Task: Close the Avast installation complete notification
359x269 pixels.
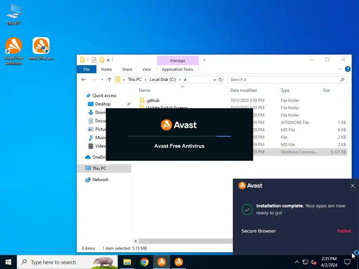Action: coord(353,186)
